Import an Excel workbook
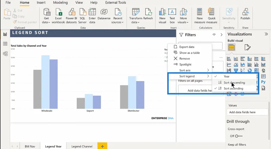The height and width of the screenshot is (149, 271). 58,16
